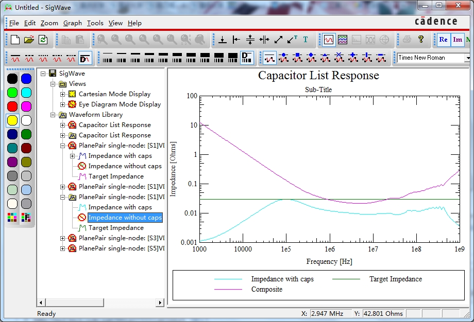
Task: Open the Zoom menu
Action: pyautogui.click(x=49, y=23)
